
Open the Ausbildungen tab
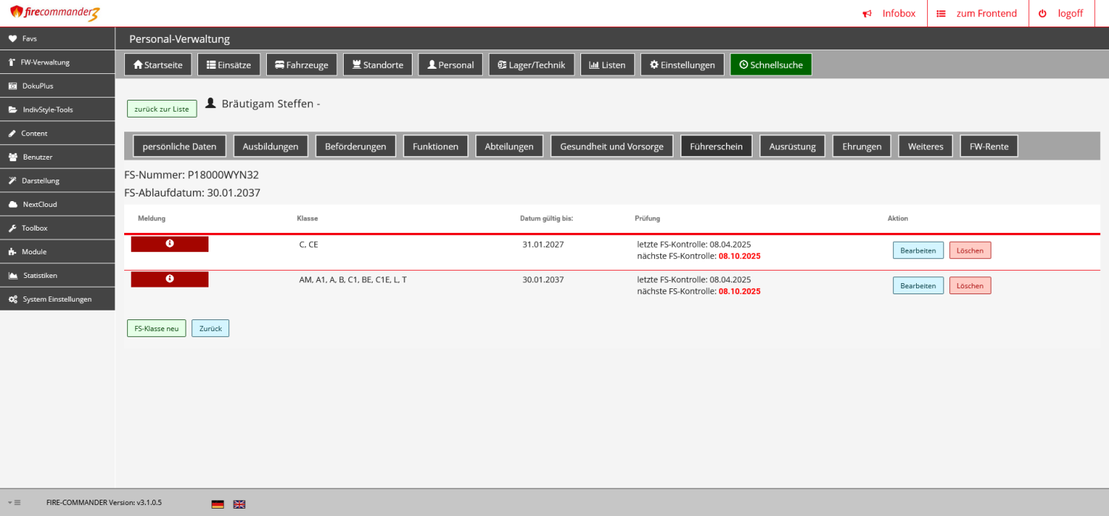tap(271, 146)
